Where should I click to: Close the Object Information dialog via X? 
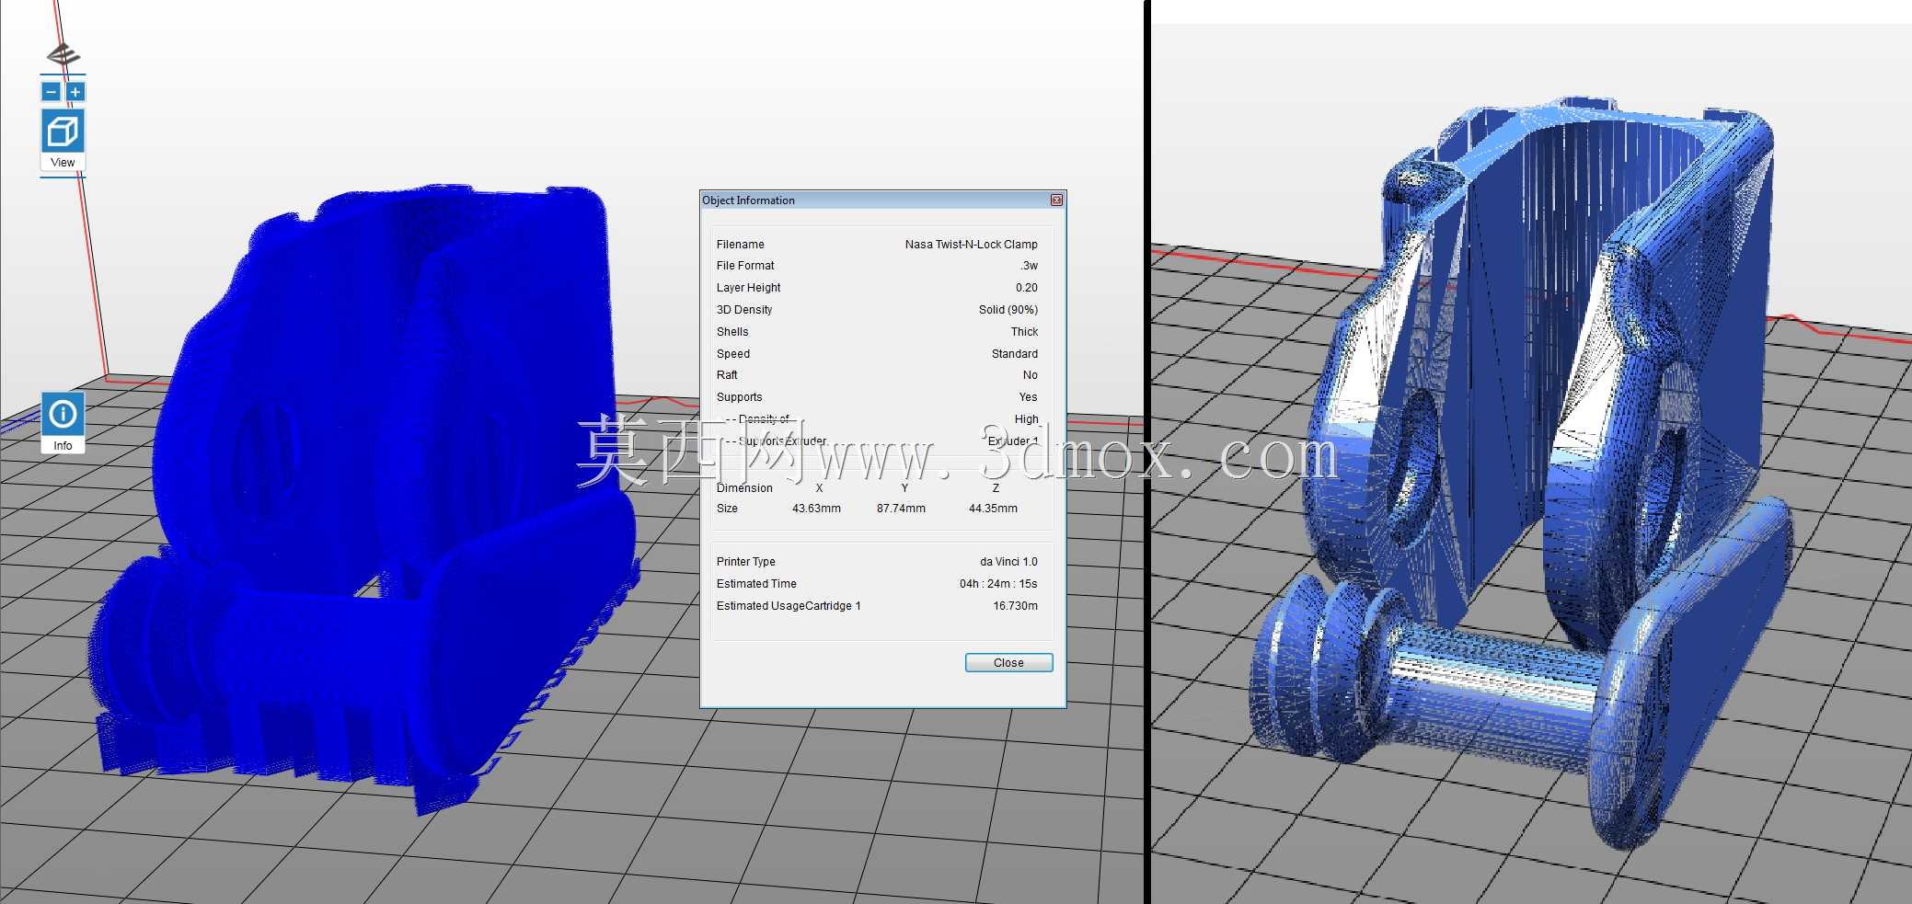1056,200
